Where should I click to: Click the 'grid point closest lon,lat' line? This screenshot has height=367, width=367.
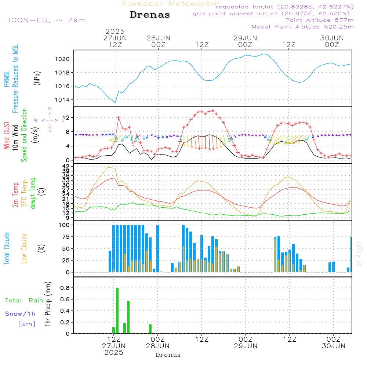271,14
